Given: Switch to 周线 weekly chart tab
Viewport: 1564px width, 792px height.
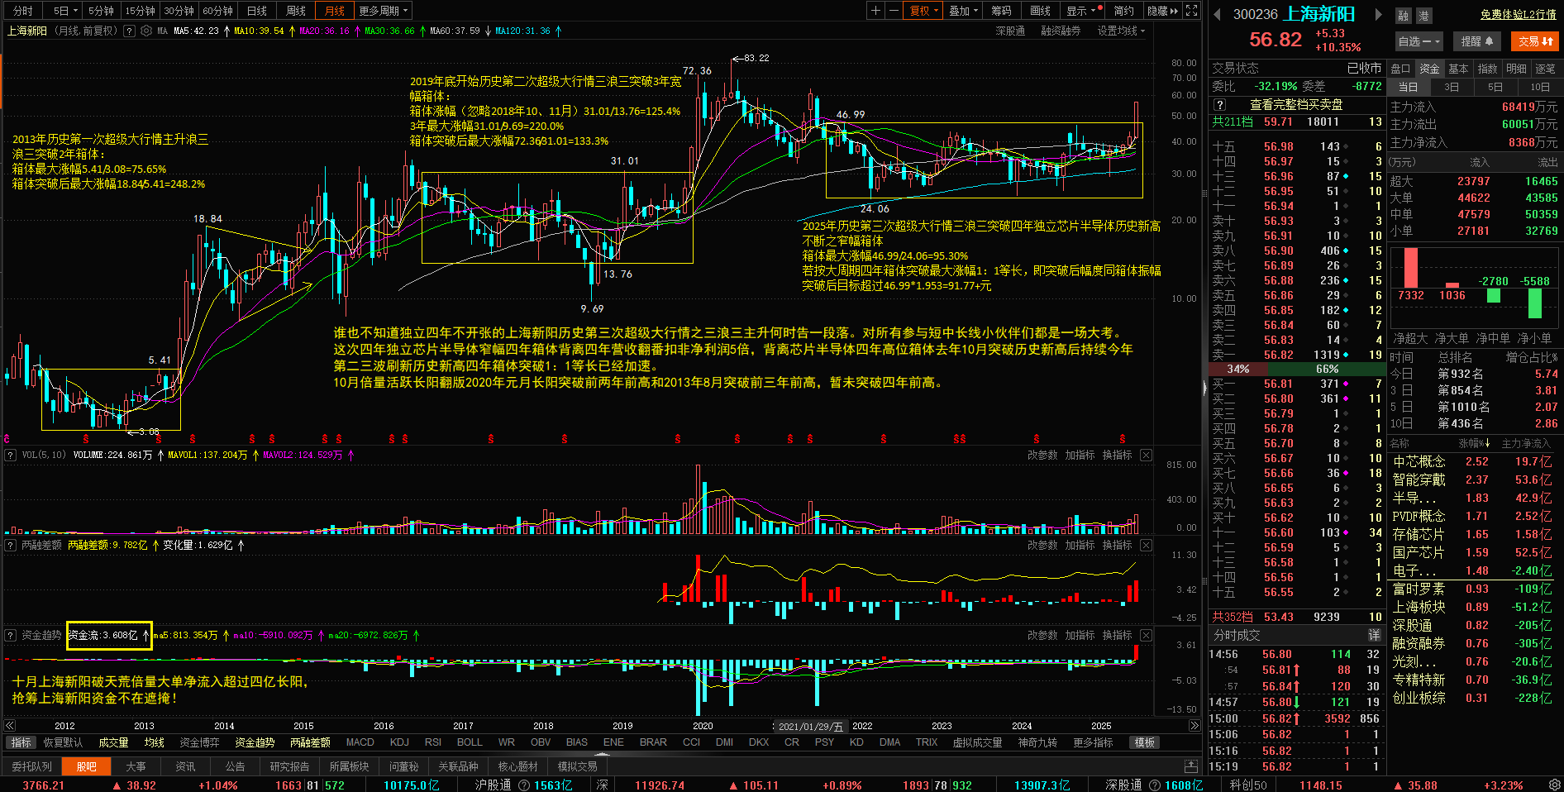Looking at the screenshot, I should (x=296, y=11).
